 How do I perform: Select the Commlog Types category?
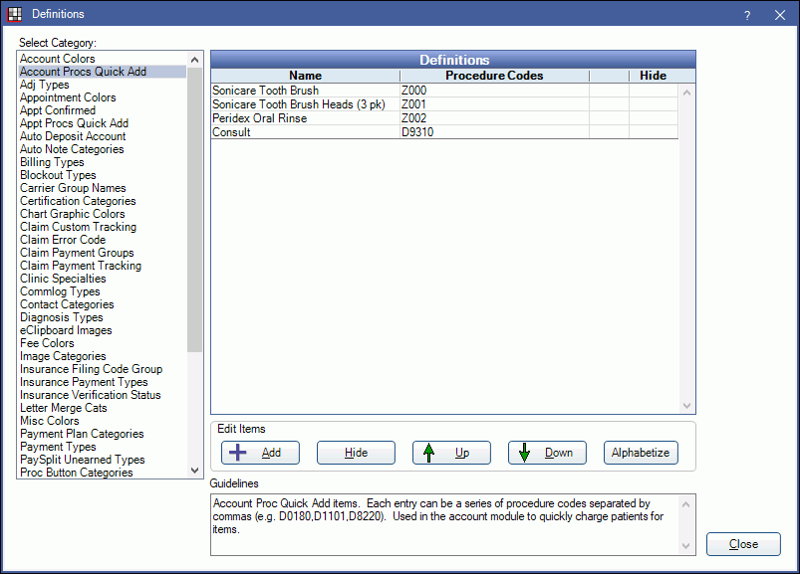102,291
